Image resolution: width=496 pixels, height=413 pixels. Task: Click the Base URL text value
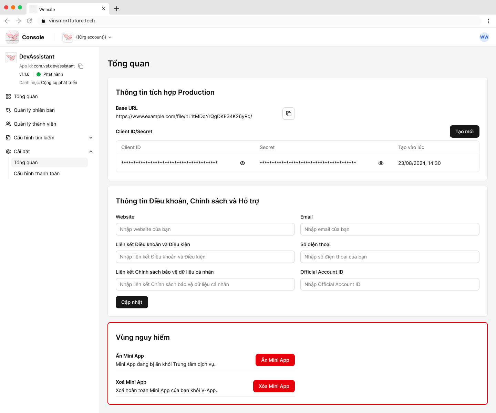(184, 116)
